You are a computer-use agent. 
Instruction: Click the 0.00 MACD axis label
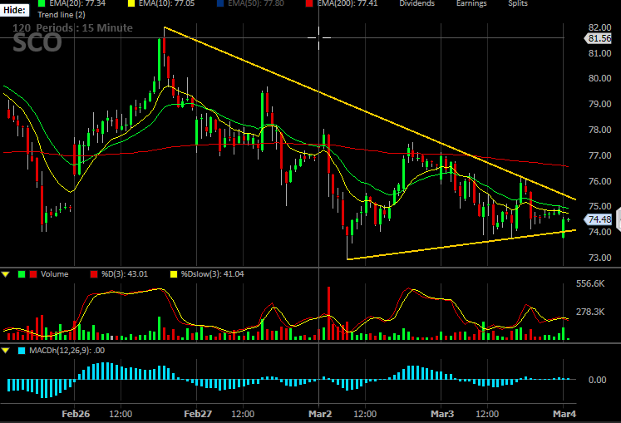[597, 381]
